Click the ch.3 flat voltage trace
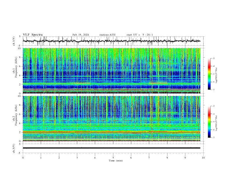This screenshot has height=177, width=229. 111,148
